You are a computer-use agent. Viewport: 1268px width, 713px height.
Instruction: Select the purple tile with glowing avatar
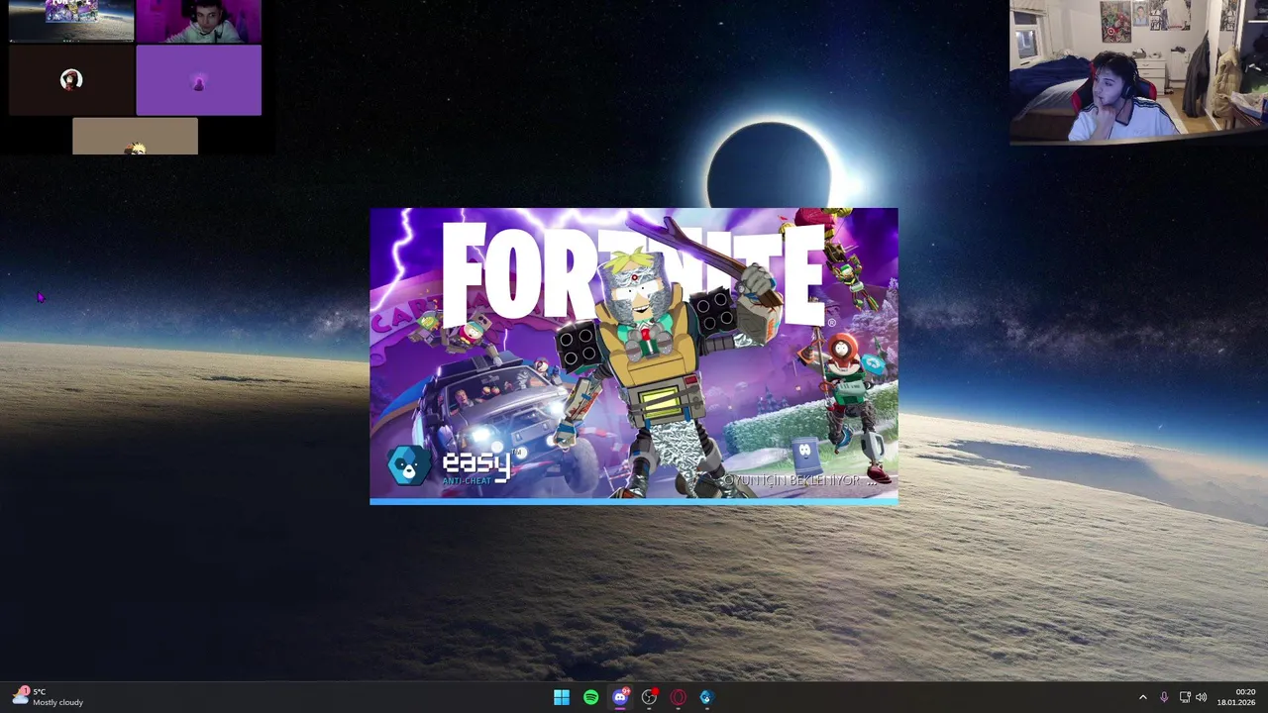[198, 80]
